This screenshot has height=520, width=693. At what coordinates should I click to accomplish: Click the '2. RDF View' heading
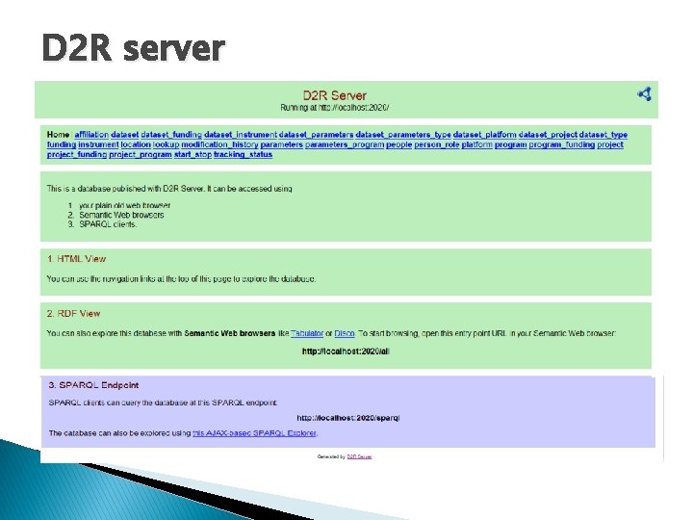tap(73, 314)
